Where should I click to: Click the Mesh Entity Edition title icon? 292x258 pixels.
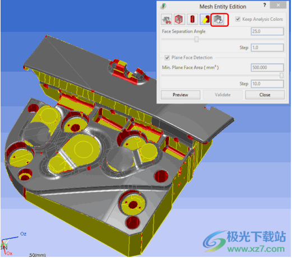[163, 6]
